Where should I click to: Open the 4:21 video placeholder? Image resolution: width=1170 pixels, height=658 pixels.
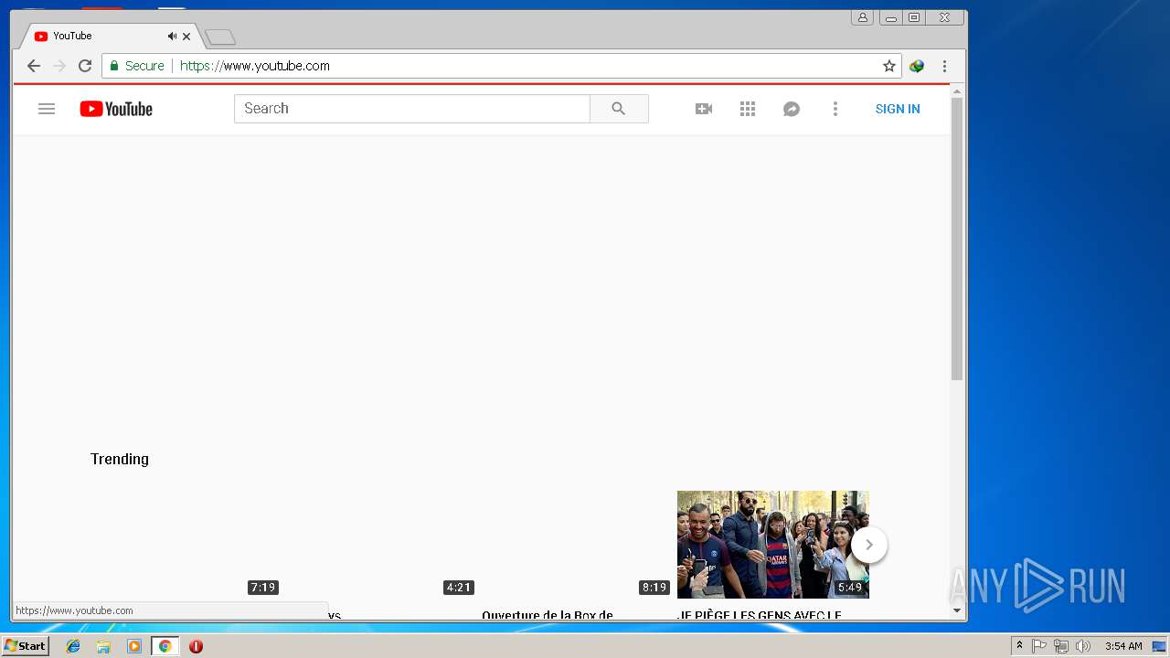pyautogui.click(x=381, y=545)
